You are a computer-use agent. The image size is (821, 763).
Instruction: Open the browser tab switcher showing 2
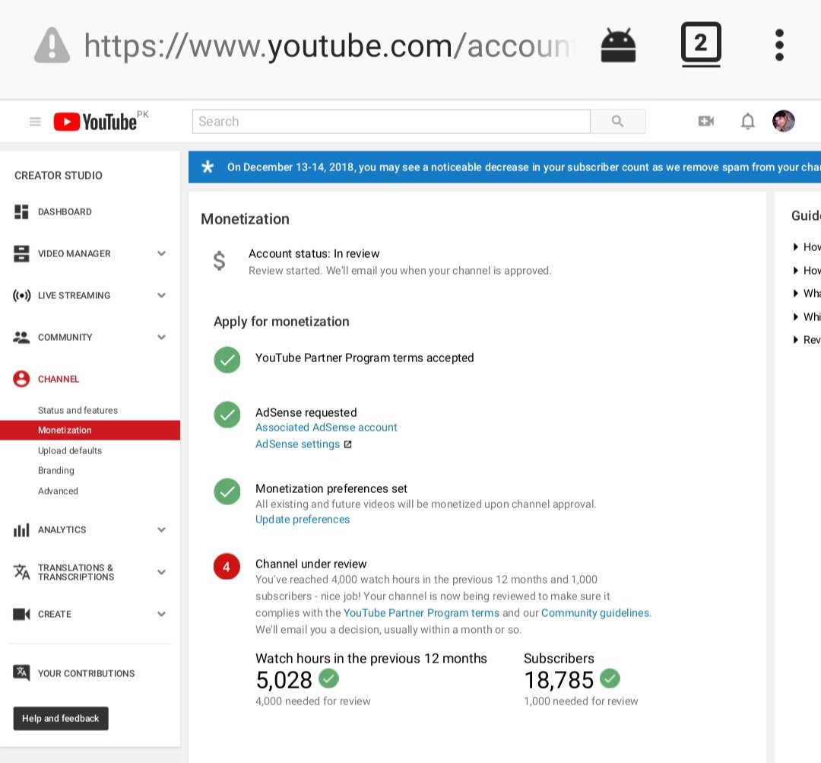tap(701, 44)
